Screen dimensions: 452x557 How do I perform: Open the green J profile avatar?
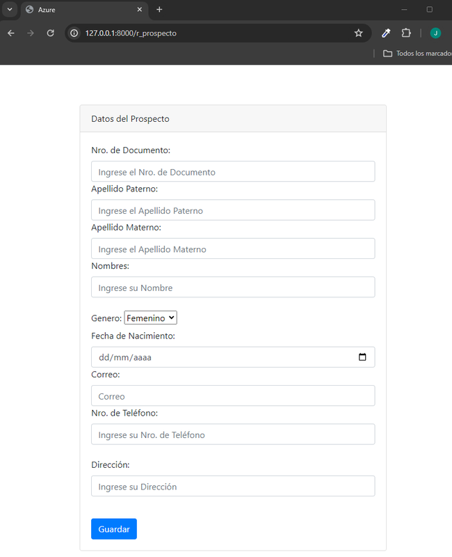435,33
